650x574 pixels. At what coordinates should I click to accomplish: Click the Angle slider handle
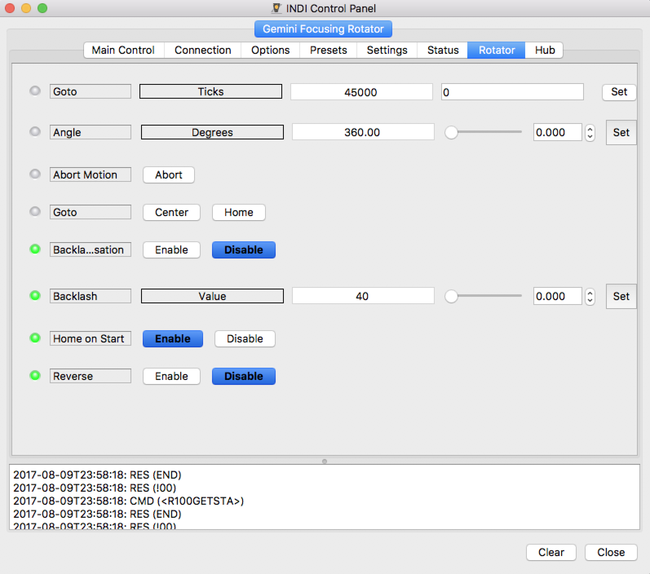451,132
